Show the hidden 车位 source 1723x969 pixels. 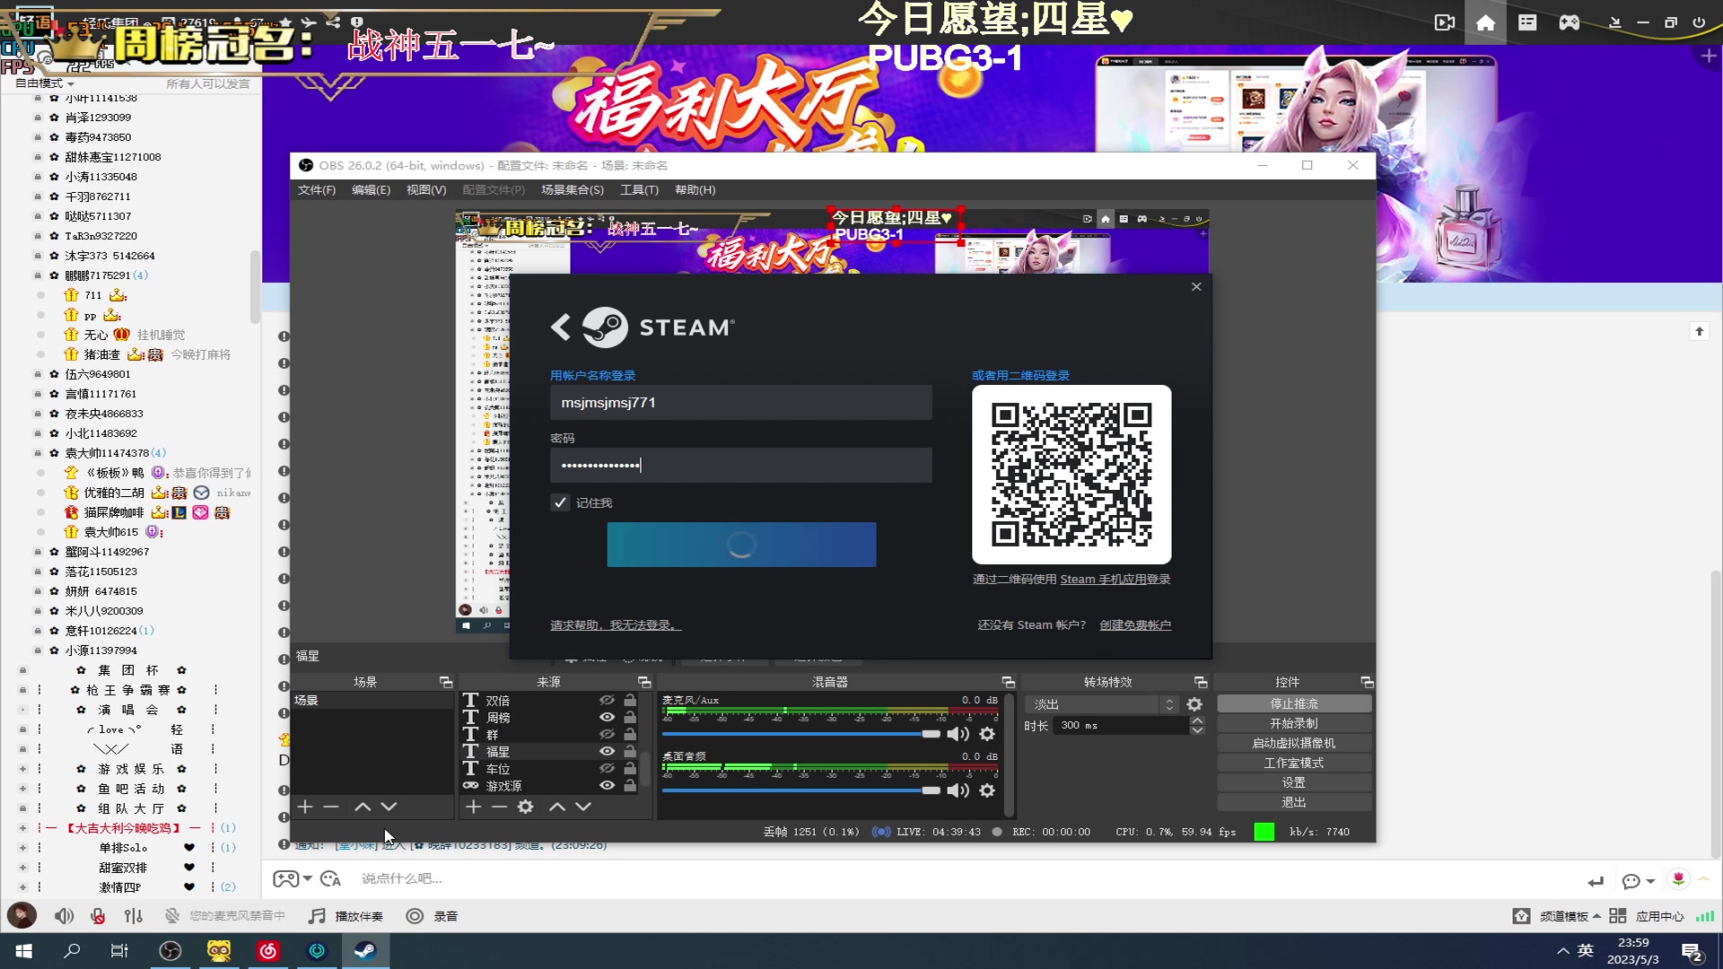(x=608, y=769)
